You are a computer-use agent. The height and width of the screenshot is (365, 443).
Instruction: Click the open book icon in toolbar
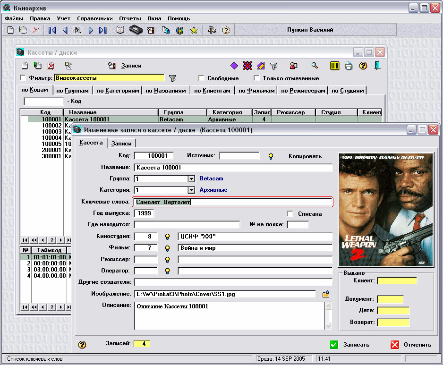coord(121,30)
